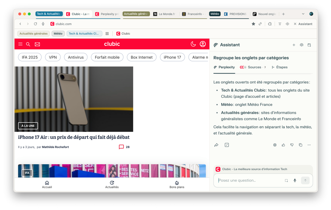This screenshot has width=331, height=210.
Task: Collapse the Tech & Actualités tab group
Action: [x=49, y=14]
